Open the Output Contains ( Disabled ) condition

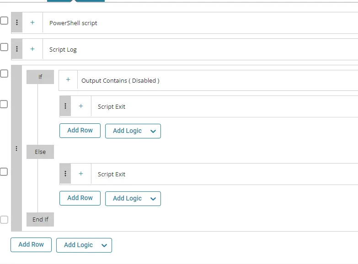coord(120,80)
